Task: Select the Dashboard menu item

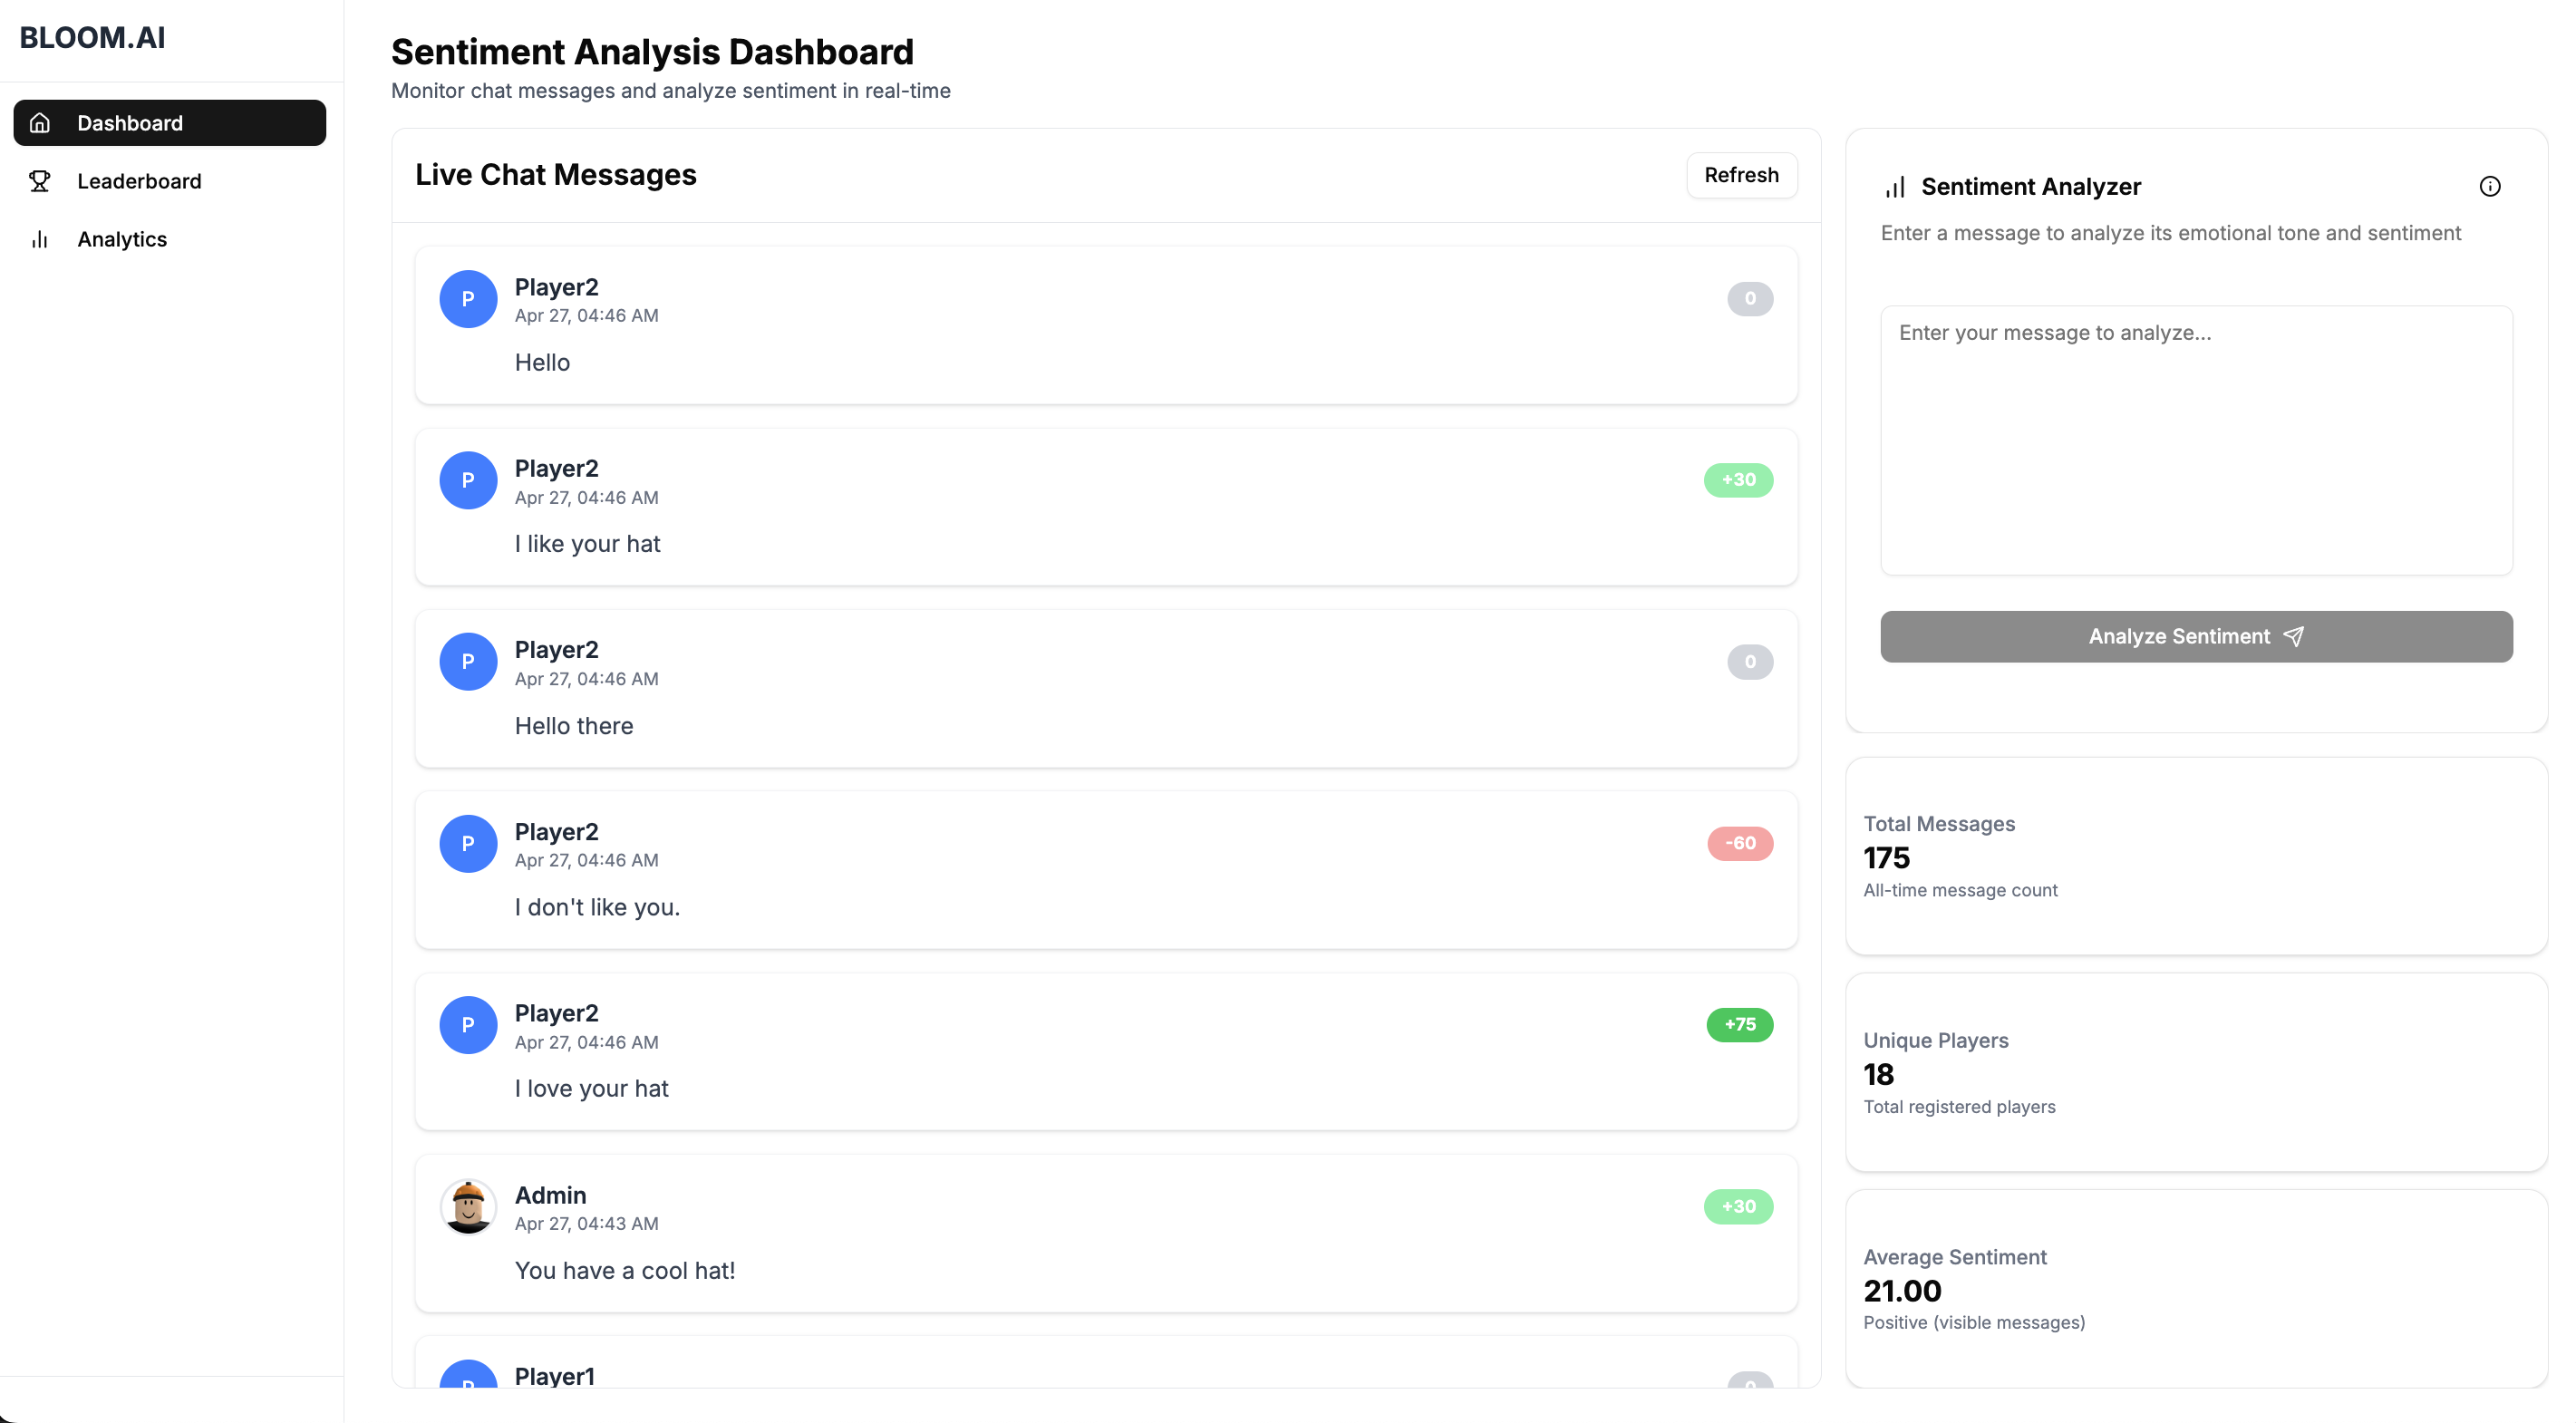Action: pyautogui.click(x=130, y=123)
